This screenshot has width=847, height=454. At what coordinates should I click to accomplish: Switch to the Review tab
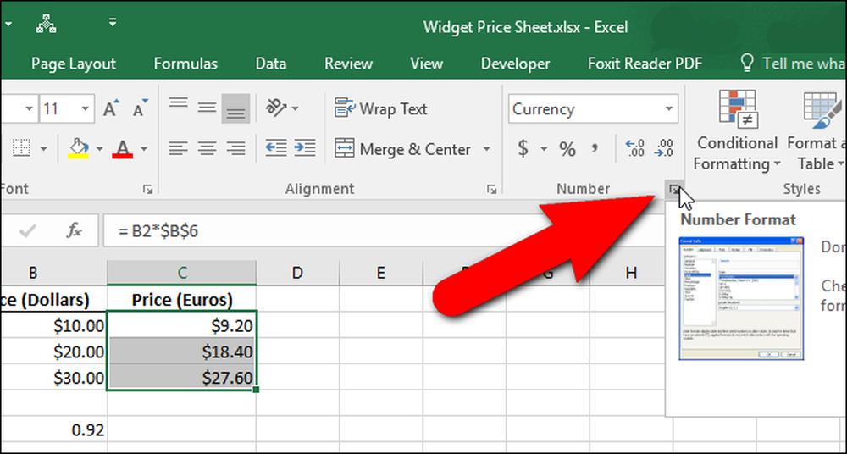tap(348, 64)
